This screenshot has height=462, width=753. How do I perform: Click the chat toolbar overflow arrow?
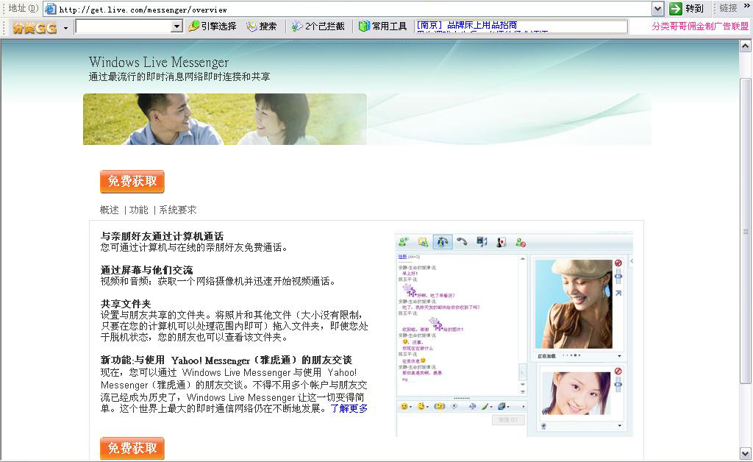click(x=523, y=407)
